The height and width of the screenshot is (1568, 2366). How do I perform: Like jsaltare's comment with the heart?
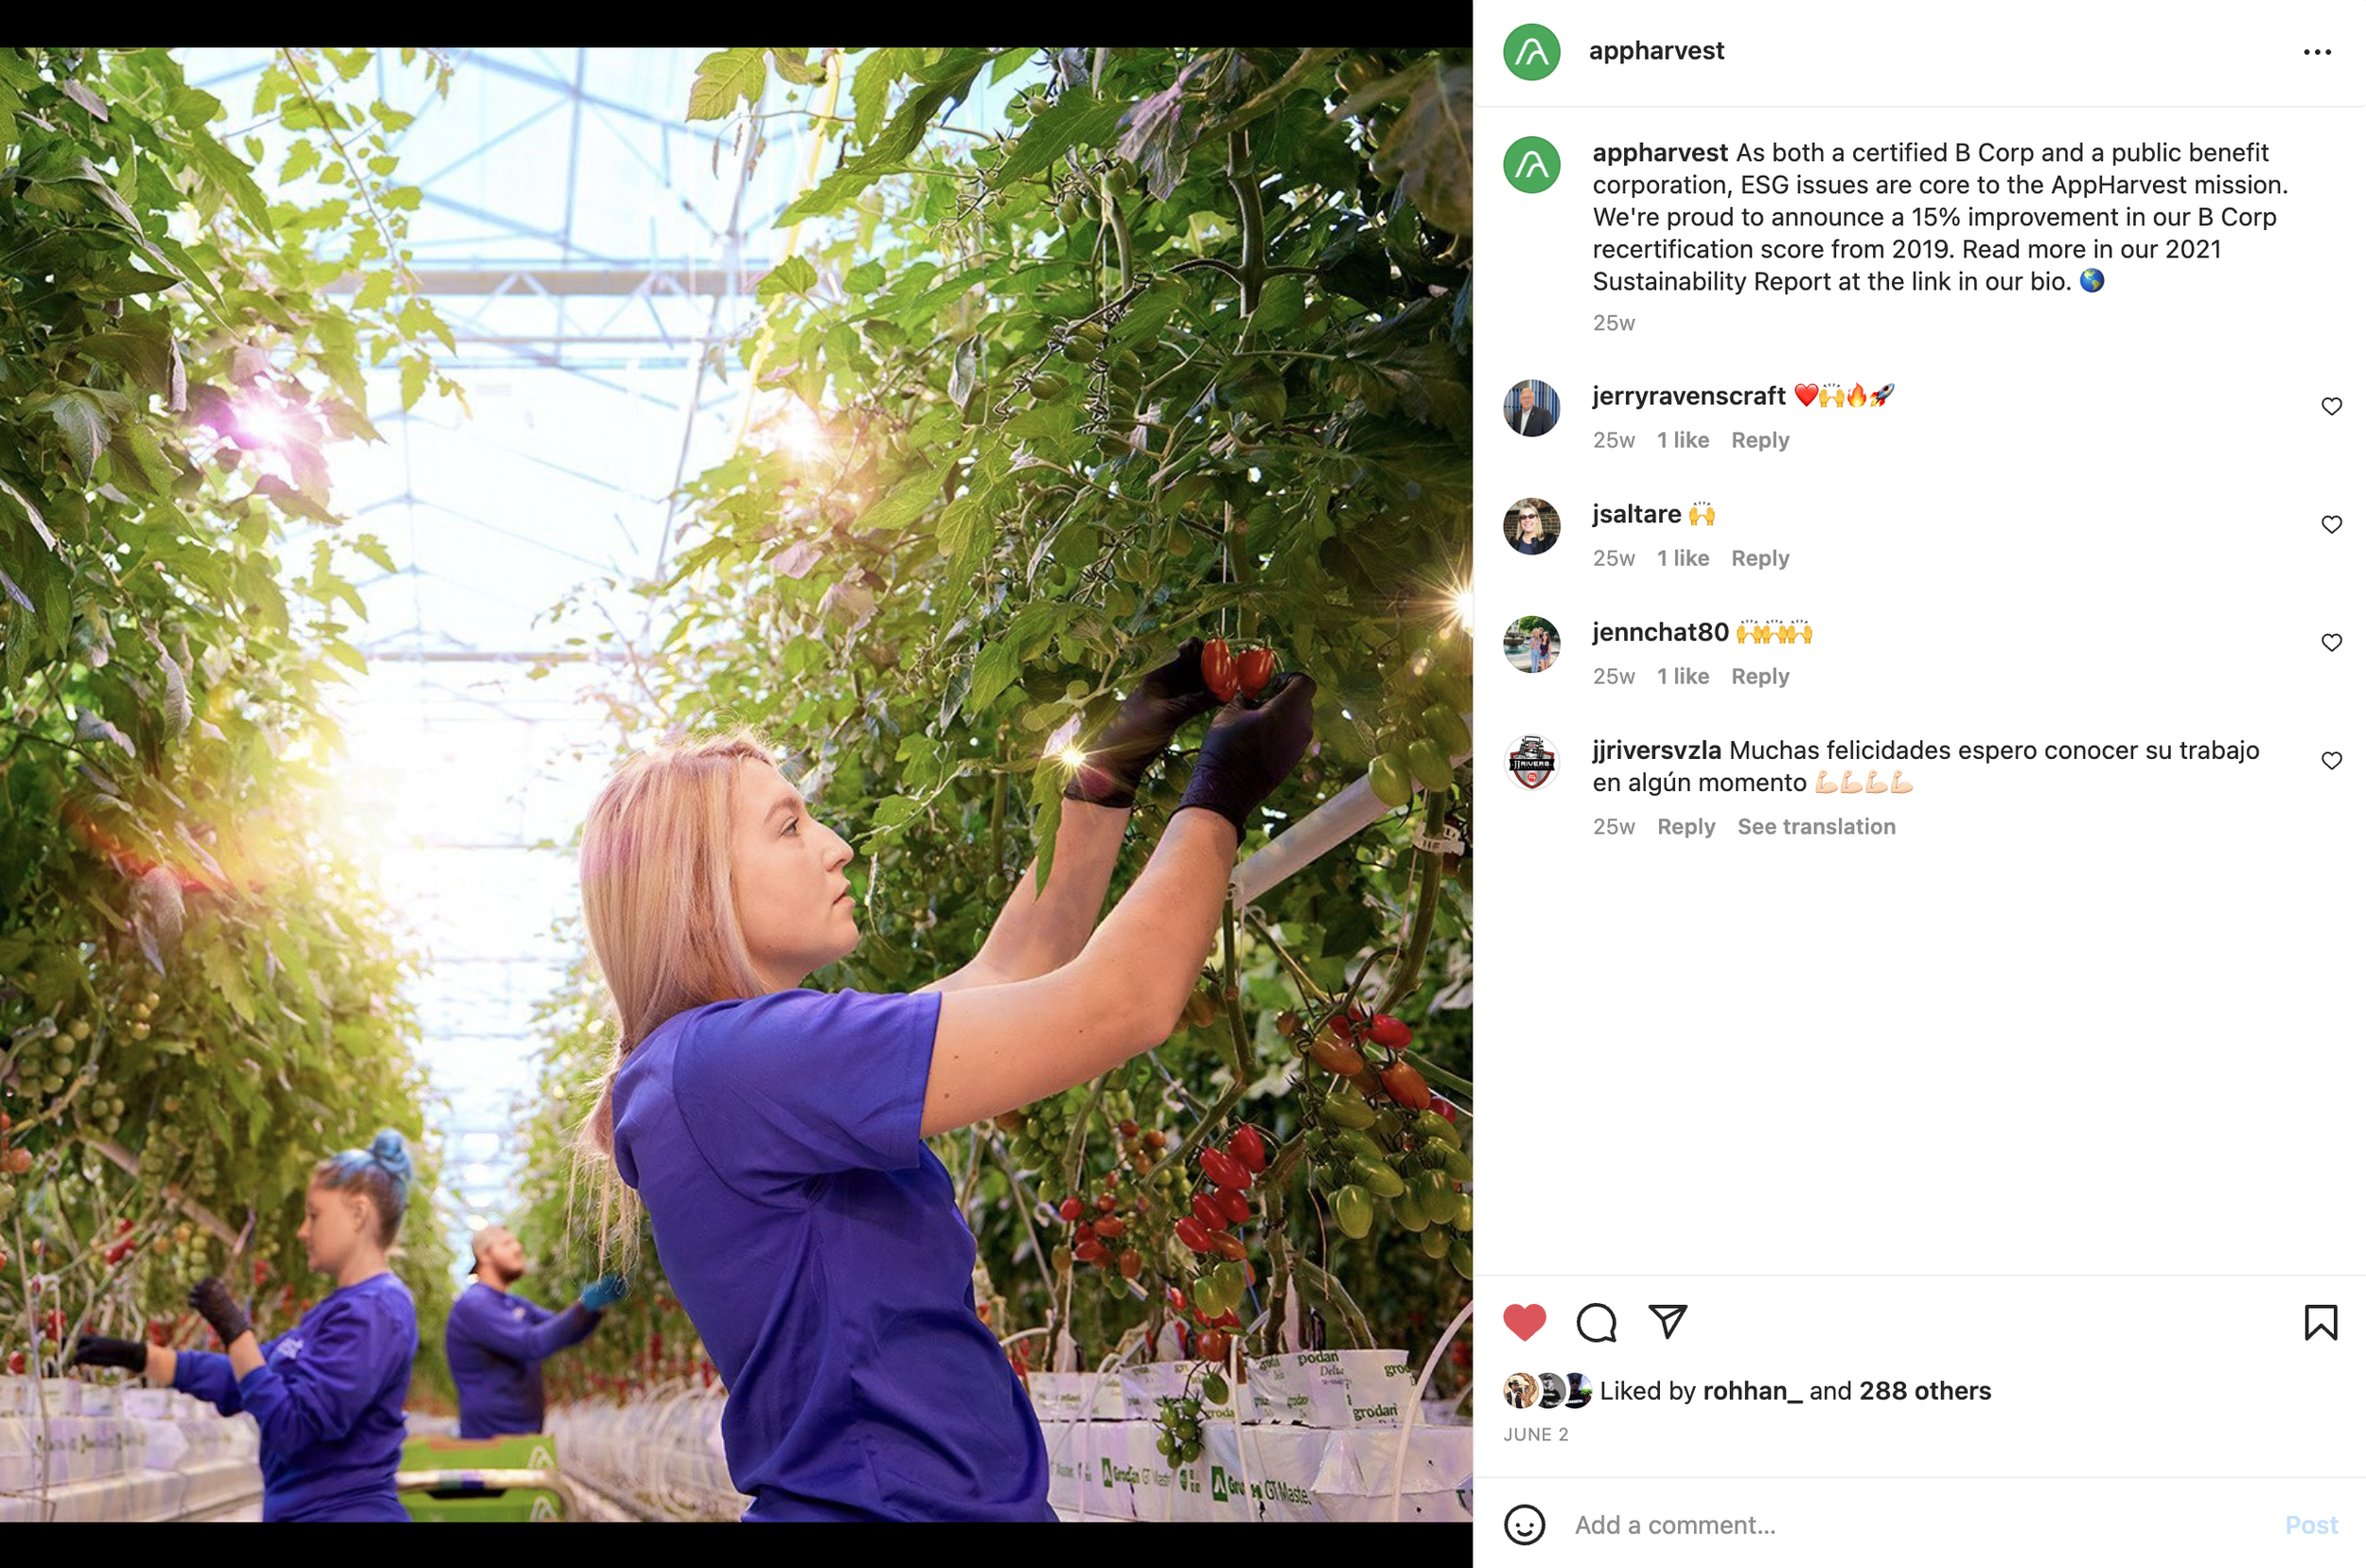coord(2331,524)
